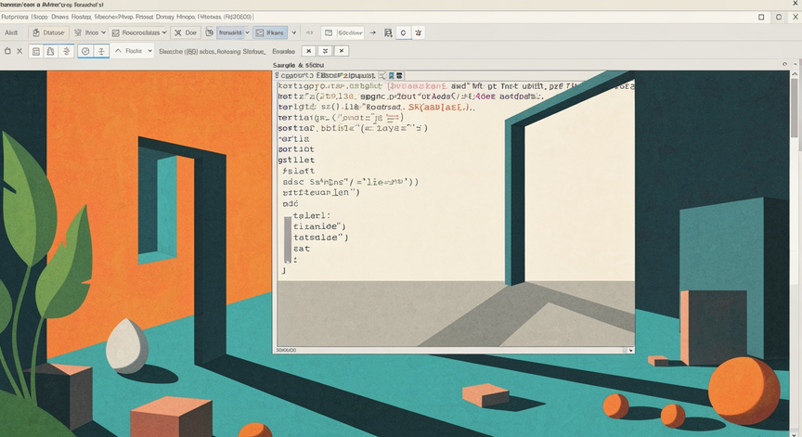Click the code line starting with adsc

pyautogui.click(x=350, y=182)
